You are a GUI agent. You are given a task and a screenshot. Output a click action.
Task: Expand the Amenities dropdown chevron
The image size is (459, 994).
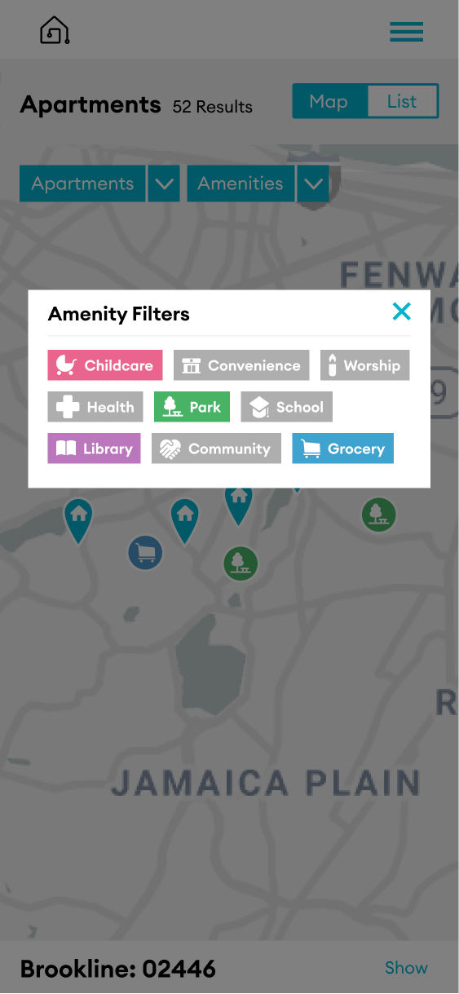tap(313, 183)
